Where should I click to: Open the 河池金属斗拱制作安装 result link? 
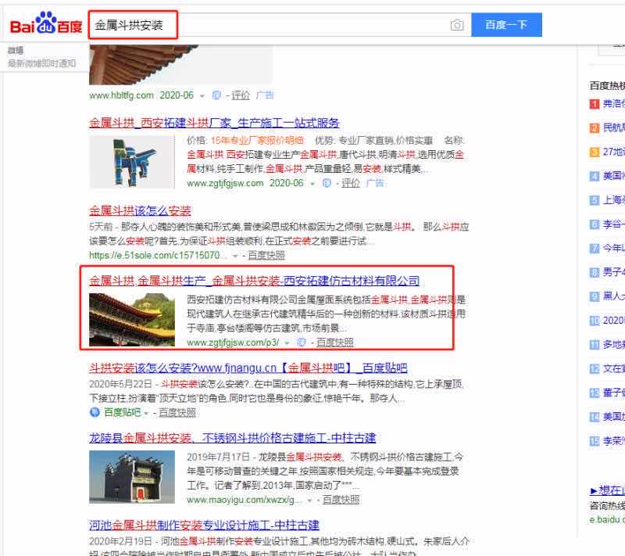point(204,525)
